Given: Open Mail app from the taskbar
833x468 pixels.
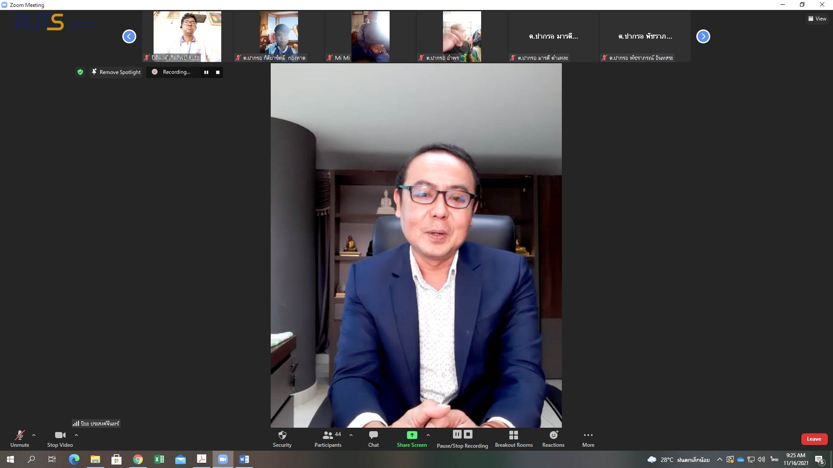Looking at the screenshot, I should (x=180, y=459).
